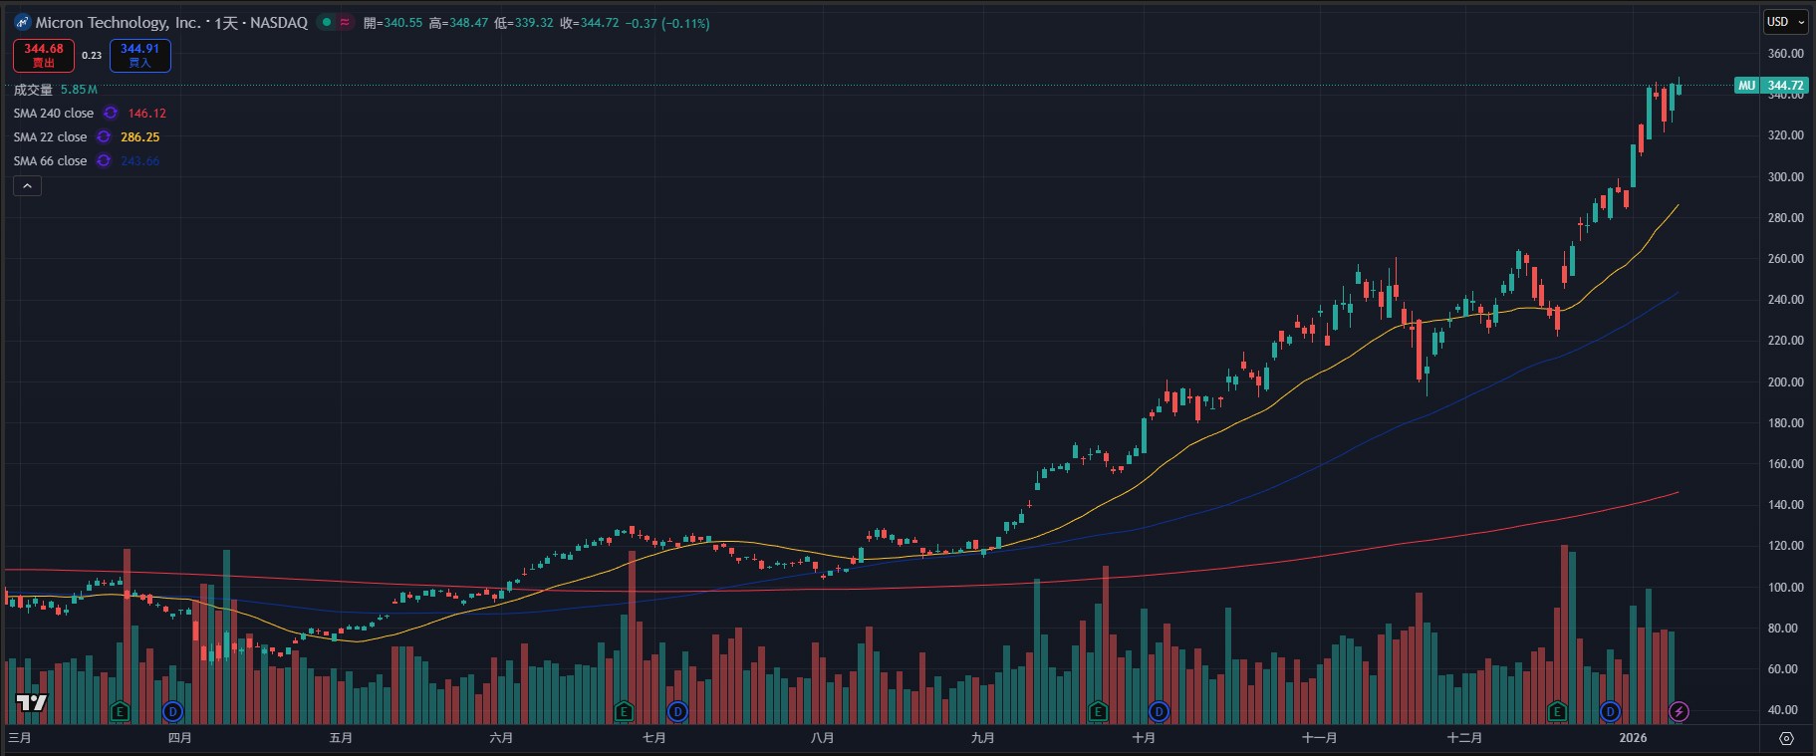The width and height of the screenshot is (1816, 756).
Task: Click the dividend D marker near 十月
Action: (1159, 711)
